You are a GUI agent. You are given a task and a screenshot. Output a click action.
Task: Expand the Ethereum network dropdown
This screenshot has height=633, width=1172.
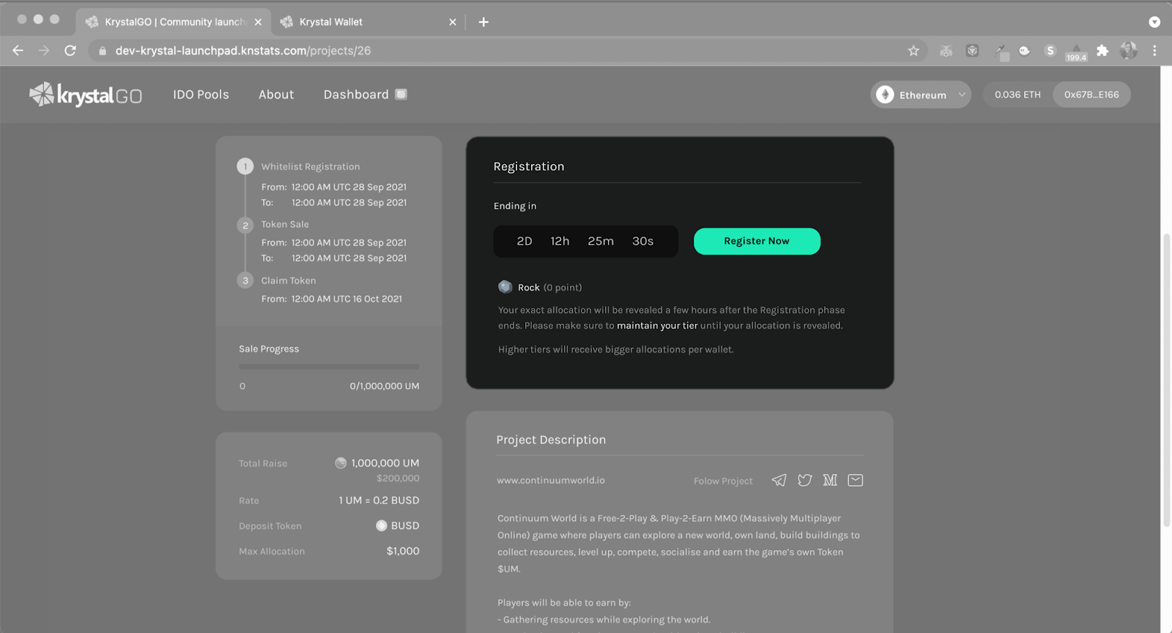[x=920, y=95]
